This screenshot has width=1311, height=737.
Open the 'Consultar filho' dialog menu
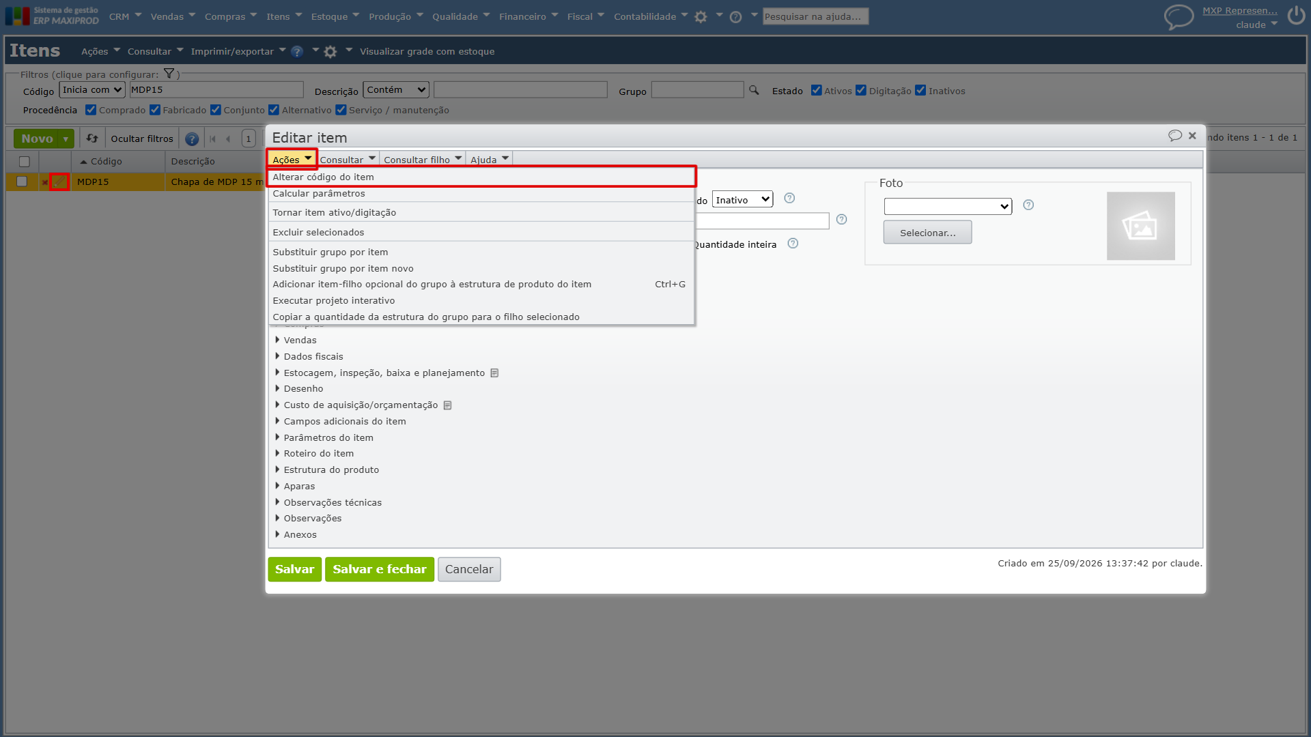coord(423,159)
